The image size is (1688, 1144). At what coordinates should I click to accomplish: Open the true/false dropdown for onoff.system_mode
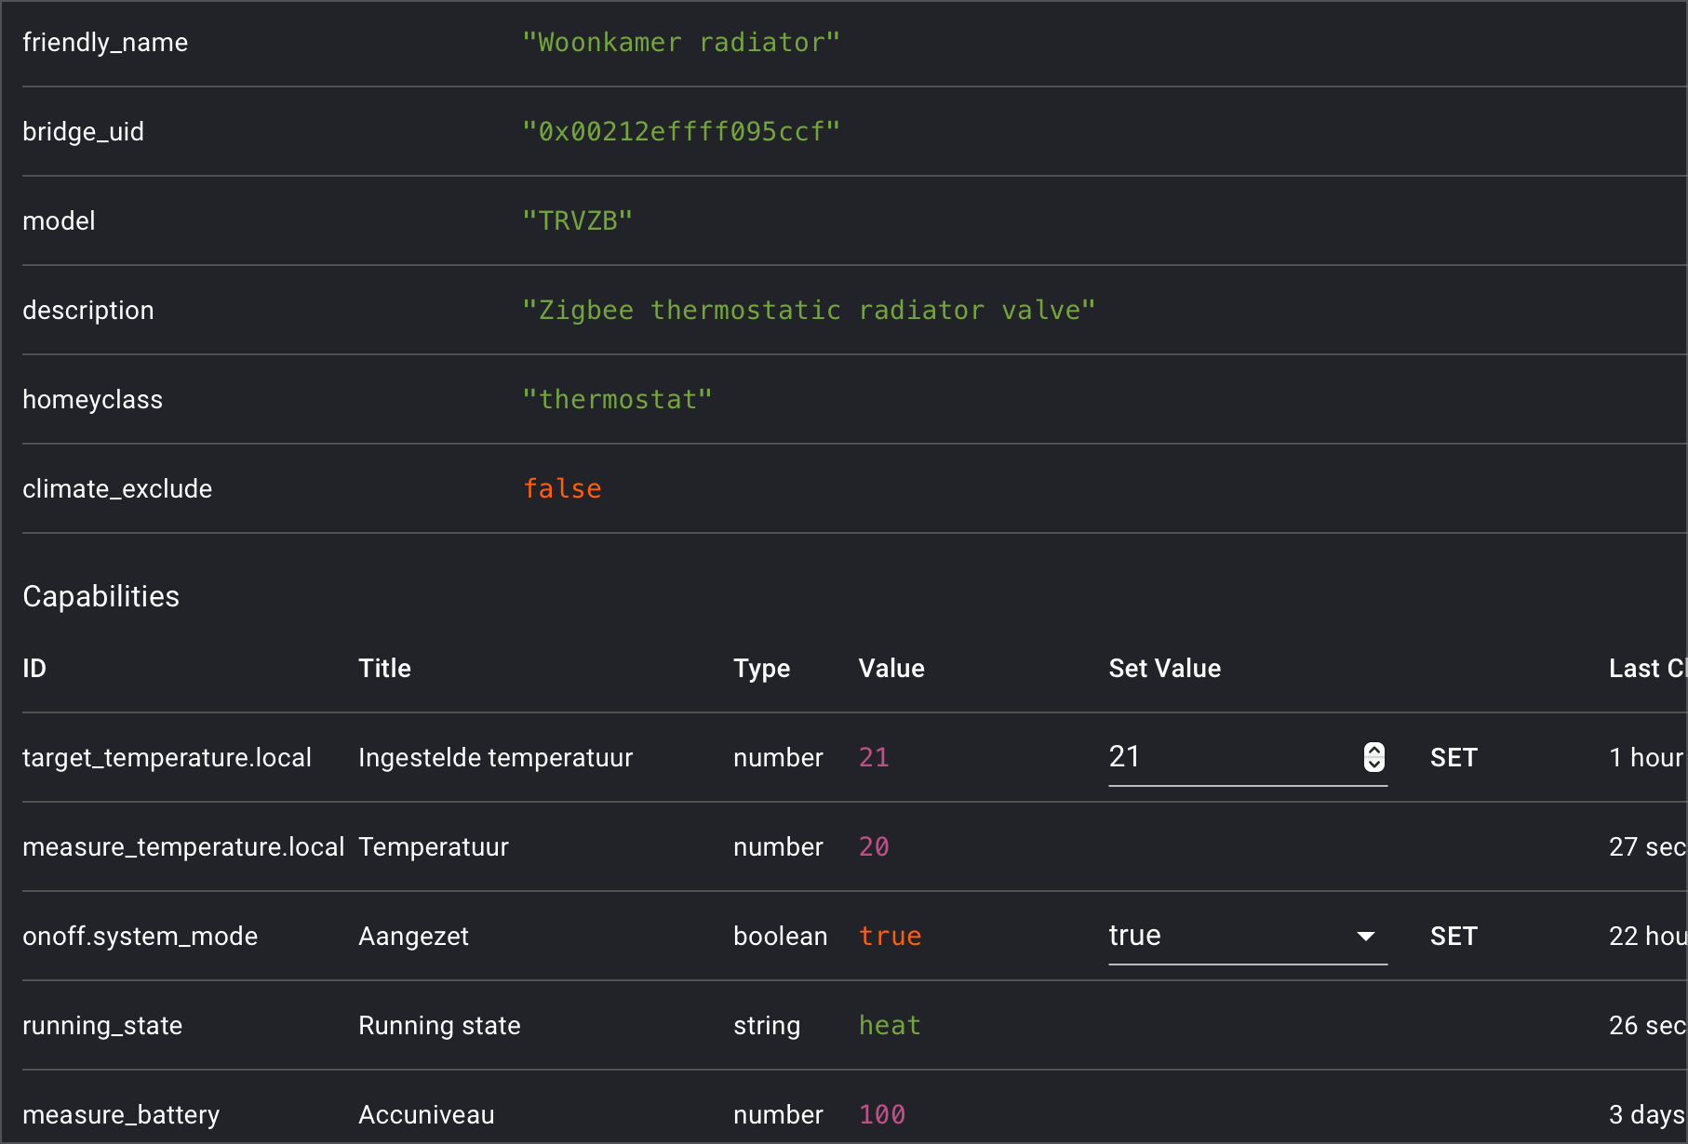pyautogui.click(x=1247, y=936)
